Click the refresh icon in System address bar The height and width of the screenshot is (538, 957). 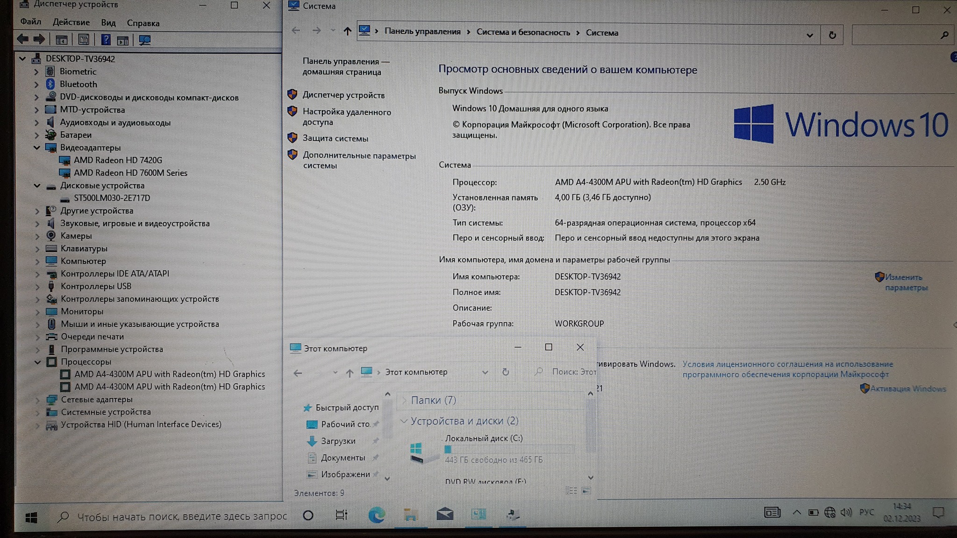pos(832,35)
